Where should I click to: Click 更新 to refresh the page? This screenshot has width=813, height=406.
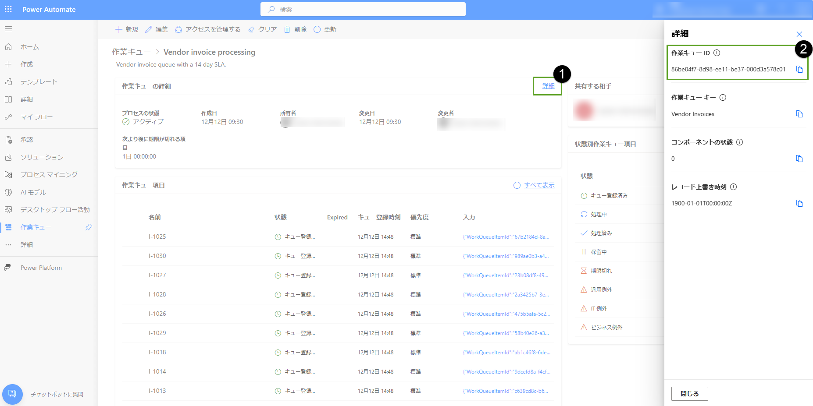(325, 29)
